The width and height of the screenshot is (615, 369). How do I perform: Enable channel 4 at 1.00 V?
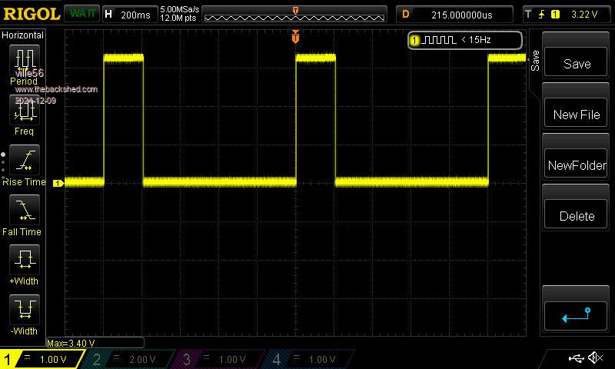click(x=311, y=359)
